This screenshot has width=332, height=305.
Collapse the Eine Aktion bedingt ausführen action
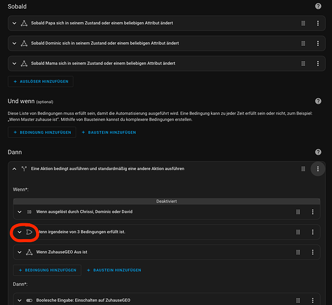coord(15,169)
